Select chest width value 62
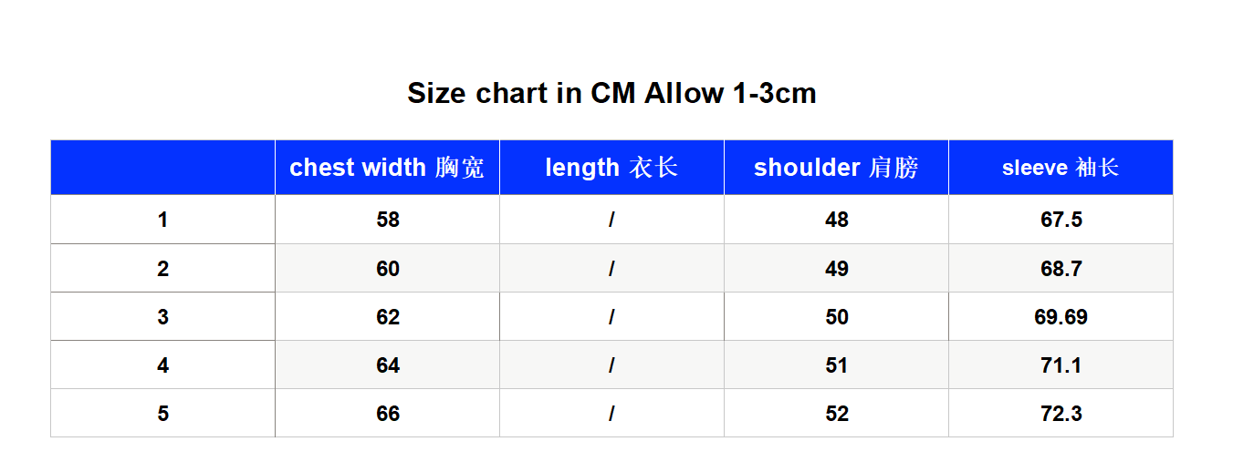The image size is (1233, 462). tap(387, 317)
